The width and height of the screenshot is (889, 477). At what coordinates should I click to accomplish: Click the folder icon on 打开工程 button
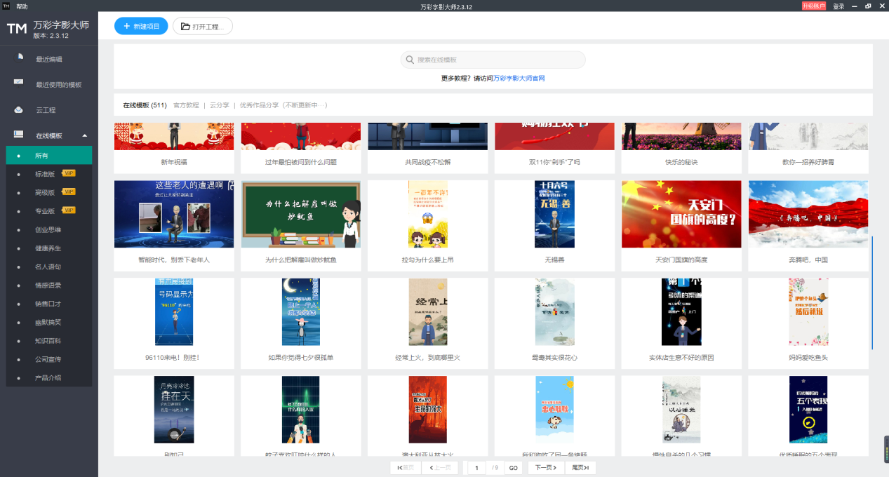point(185,27)
